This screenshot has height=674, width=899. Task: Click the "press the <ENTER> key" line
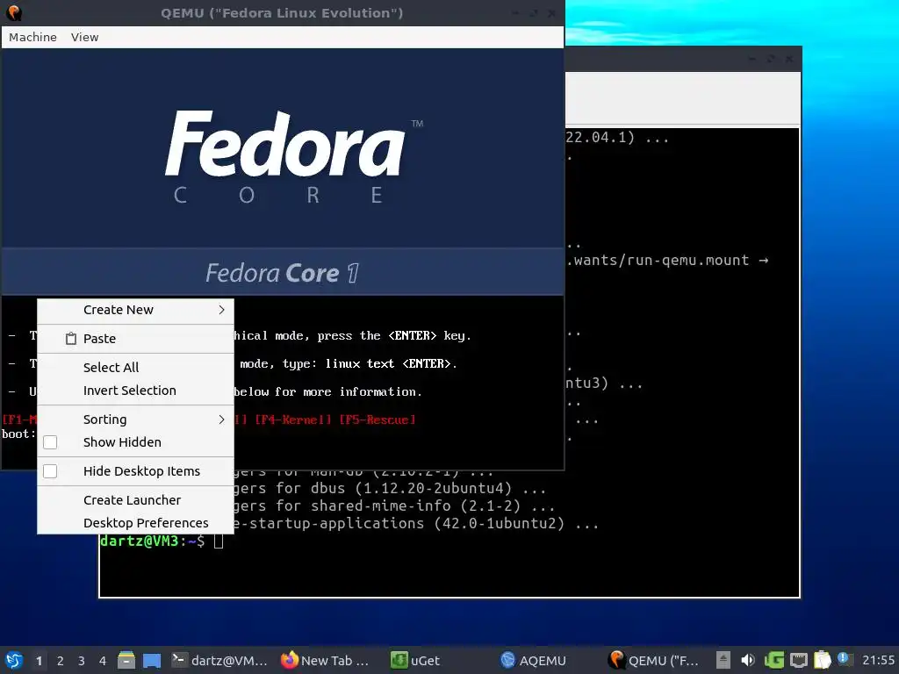(394, 336)
